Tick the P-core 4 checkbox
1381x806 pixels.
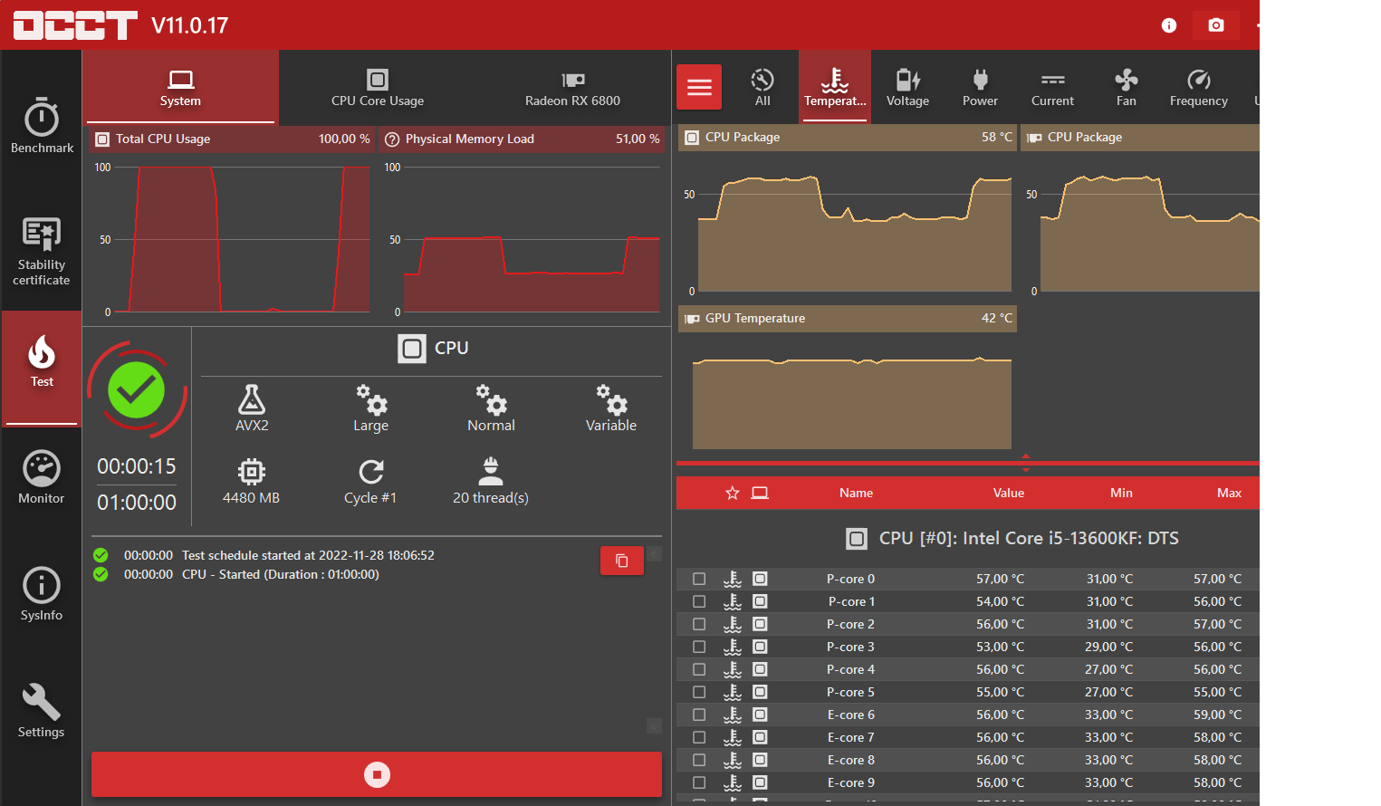699,669
